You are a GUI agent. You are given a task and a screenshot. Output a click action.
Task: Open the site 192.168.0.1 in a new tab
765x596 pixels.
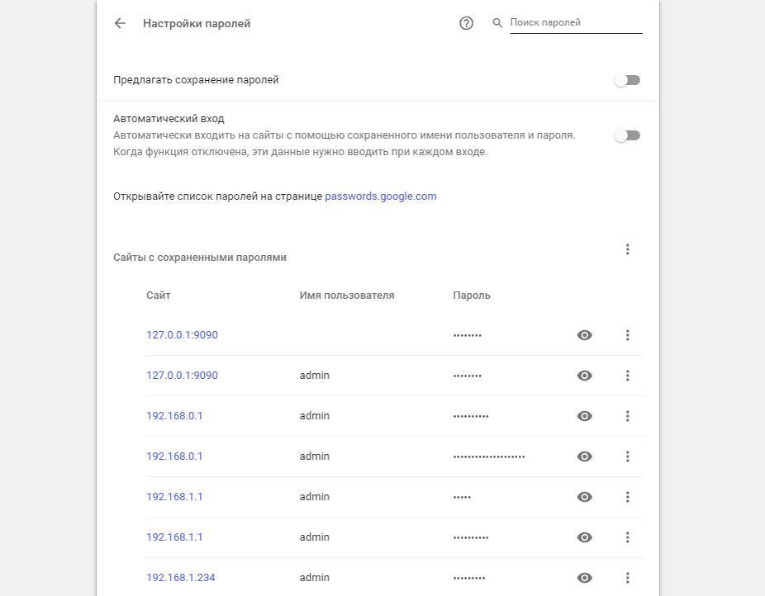coord(174,415)
